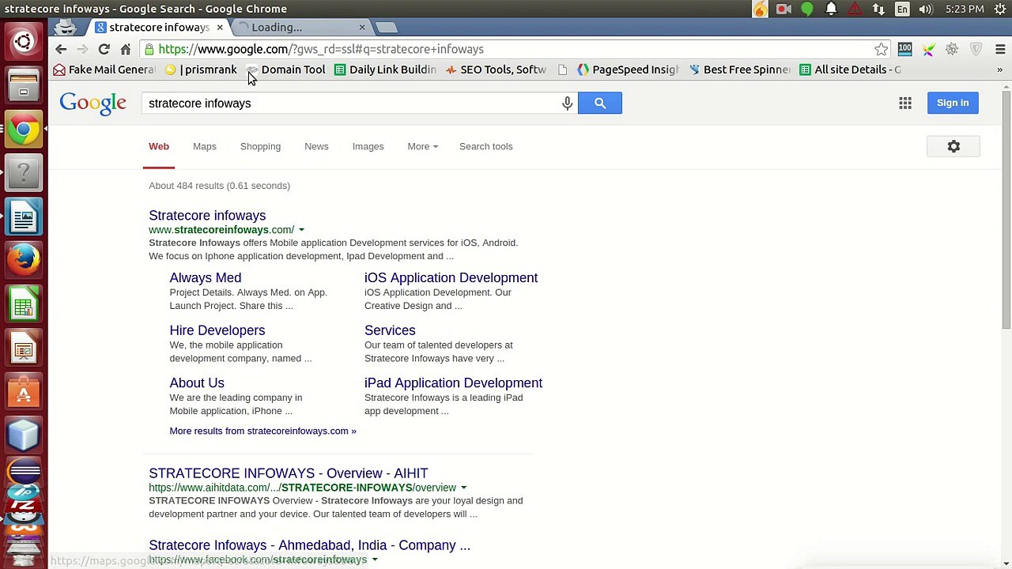The image size is (1012, 569).
Task: Open the shield extension icon in toolbar
Action: click(976, 49)
